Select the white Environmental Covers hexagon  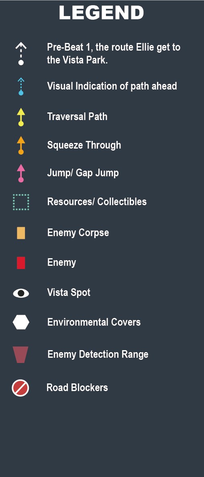[x=21, y=322]
